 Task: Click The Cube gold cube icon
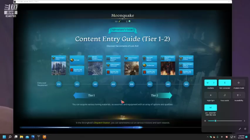(72, 60)
